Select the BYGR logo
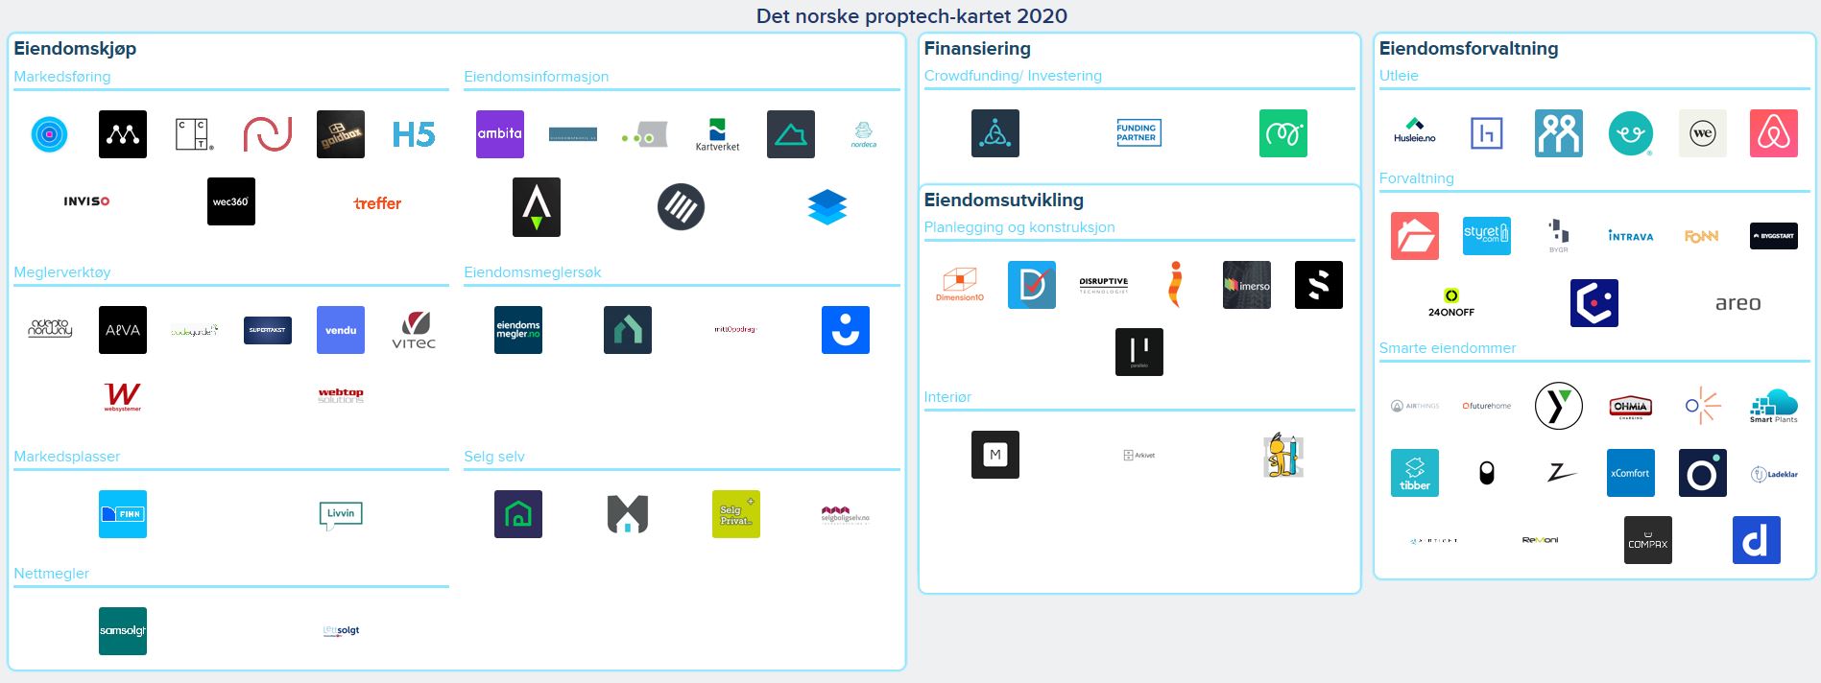1821x683 pixels. [1558, 236]
